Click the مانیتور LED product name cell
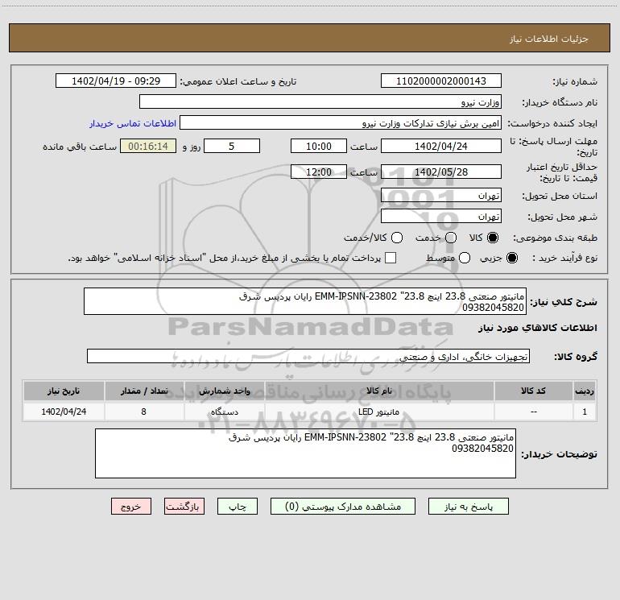620x600 pixels. click(379, 412)
